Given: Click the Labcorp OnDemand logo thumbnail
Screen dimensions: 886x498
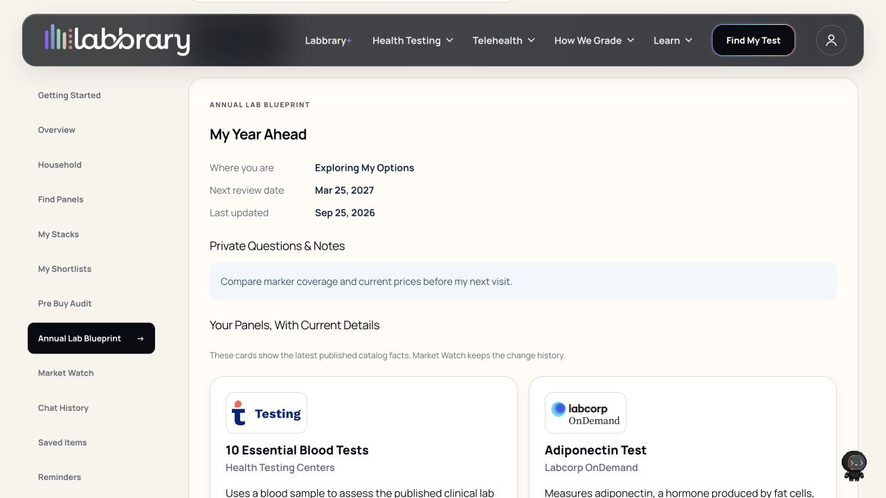Looking at the screenshot, I should click(x=586, y=413).
